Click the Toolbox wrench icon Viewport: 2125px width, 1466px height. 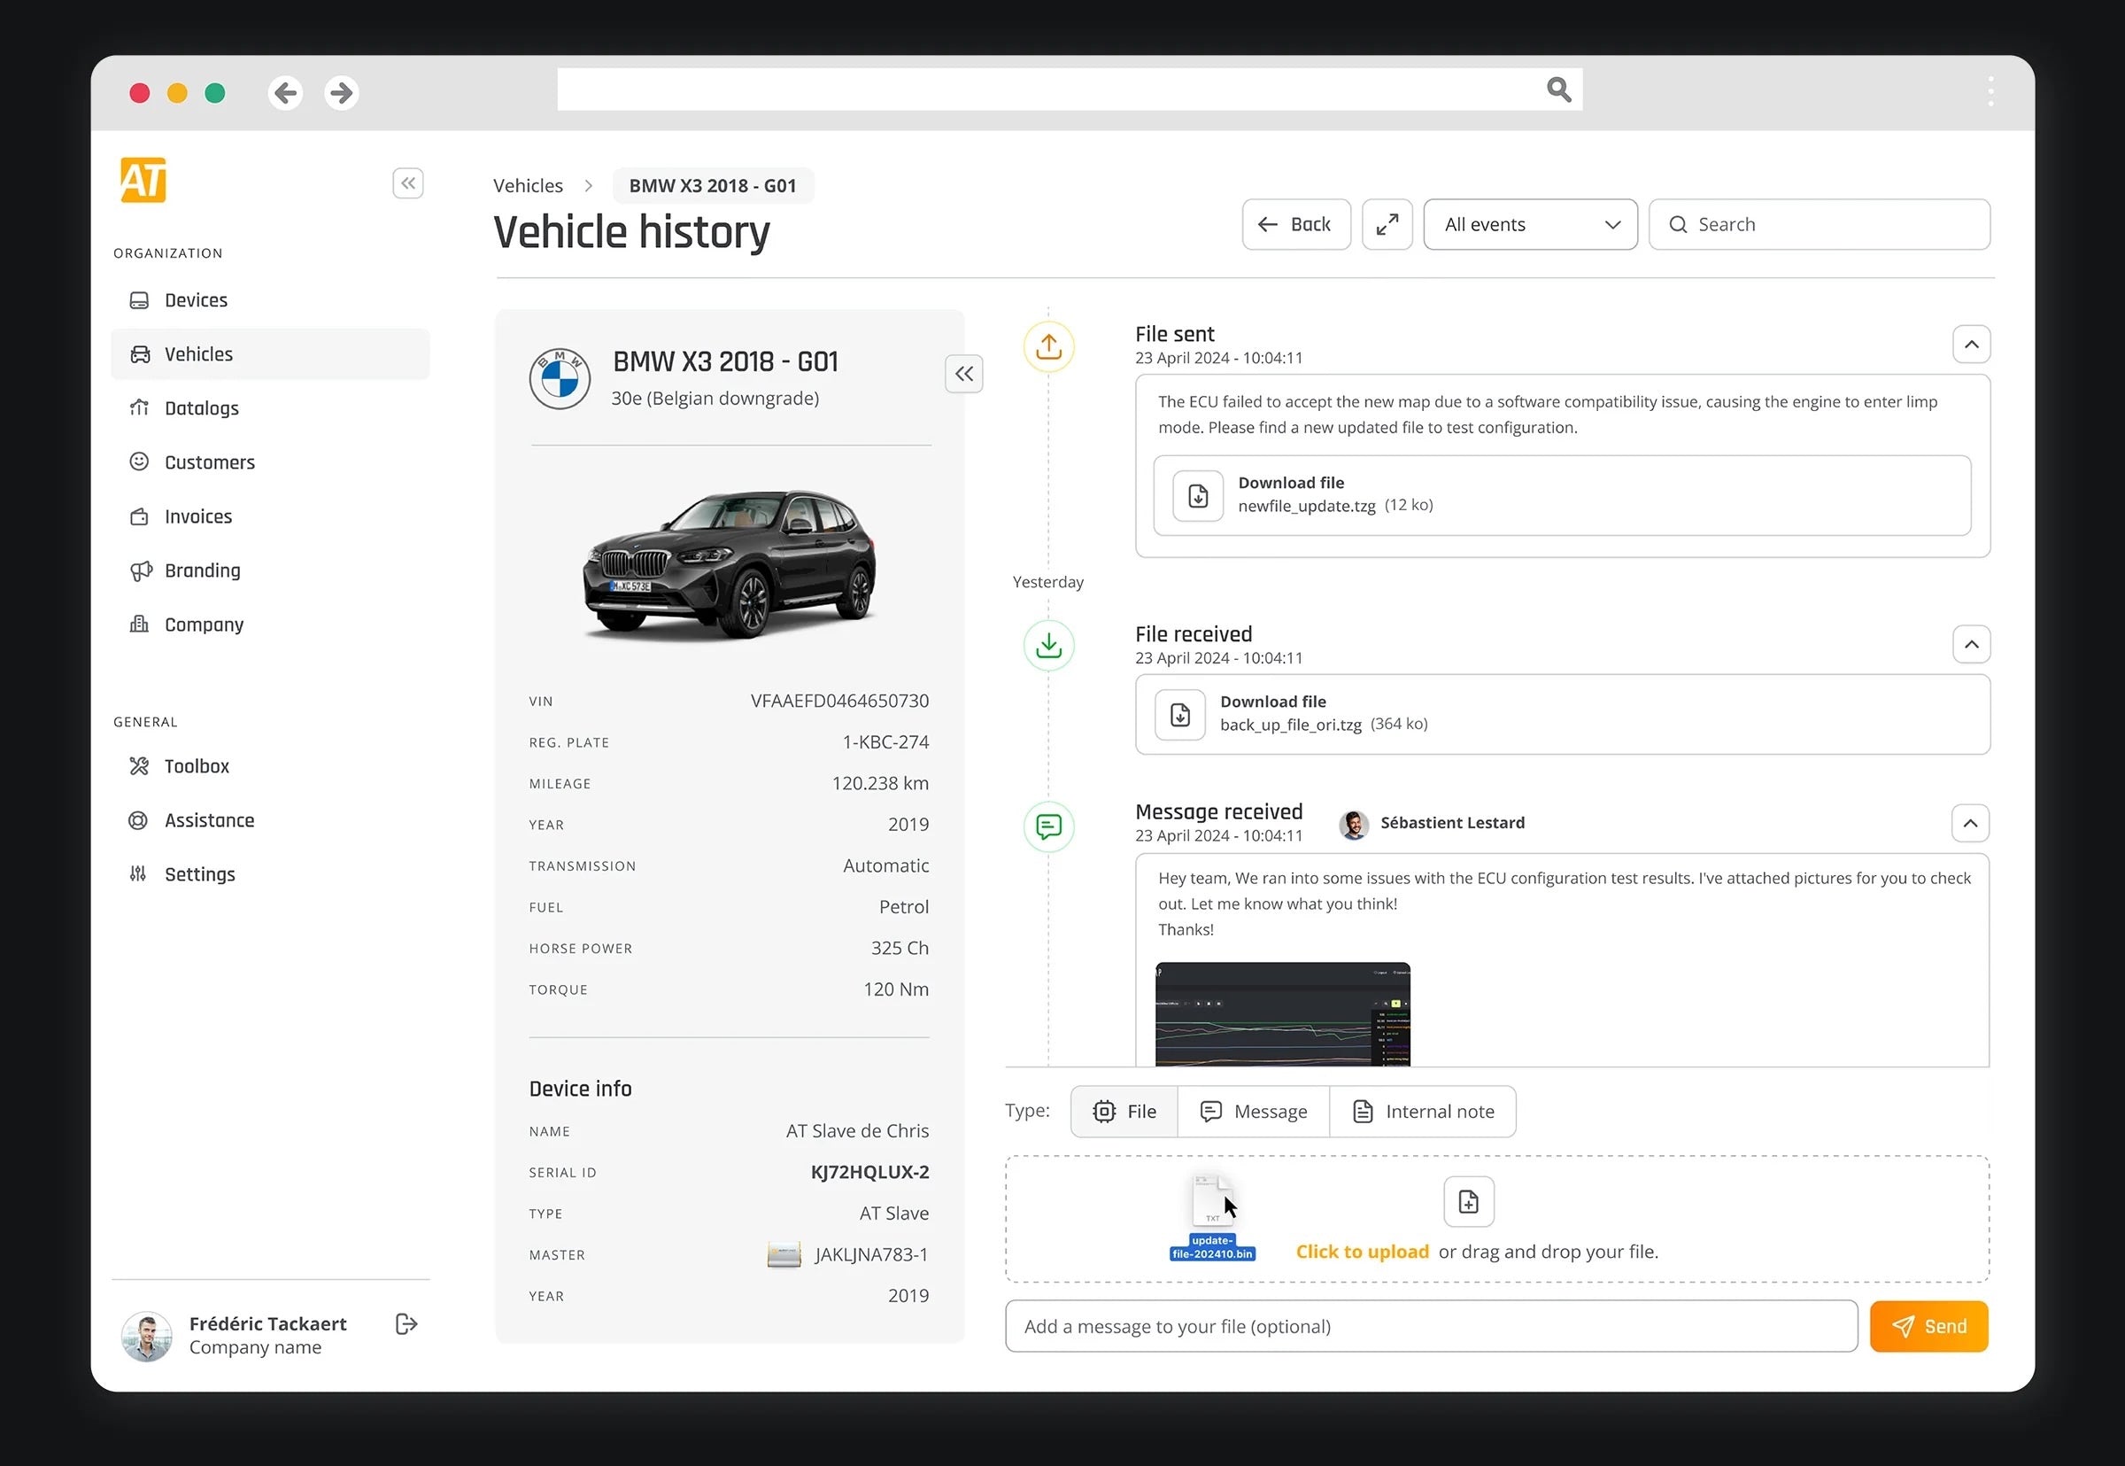140,766
